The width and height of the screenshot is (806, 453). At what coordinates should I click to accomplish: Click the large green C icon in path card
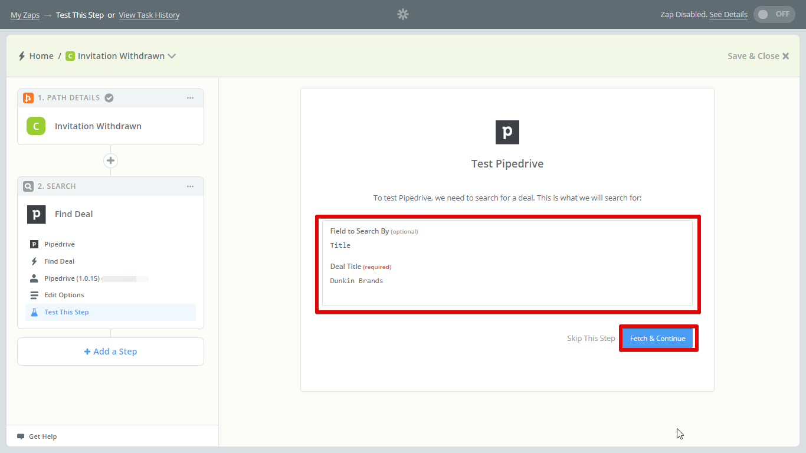36,126
